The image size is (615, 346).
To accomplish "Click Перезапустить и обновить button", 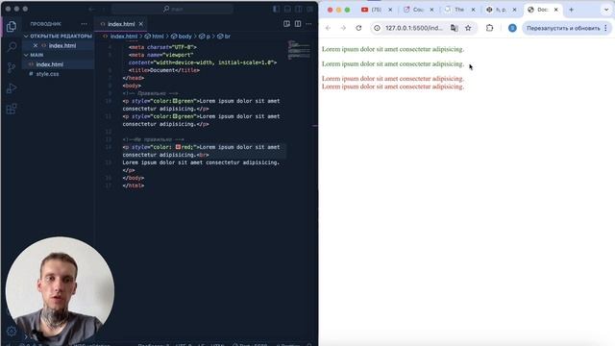I will 563,28.
